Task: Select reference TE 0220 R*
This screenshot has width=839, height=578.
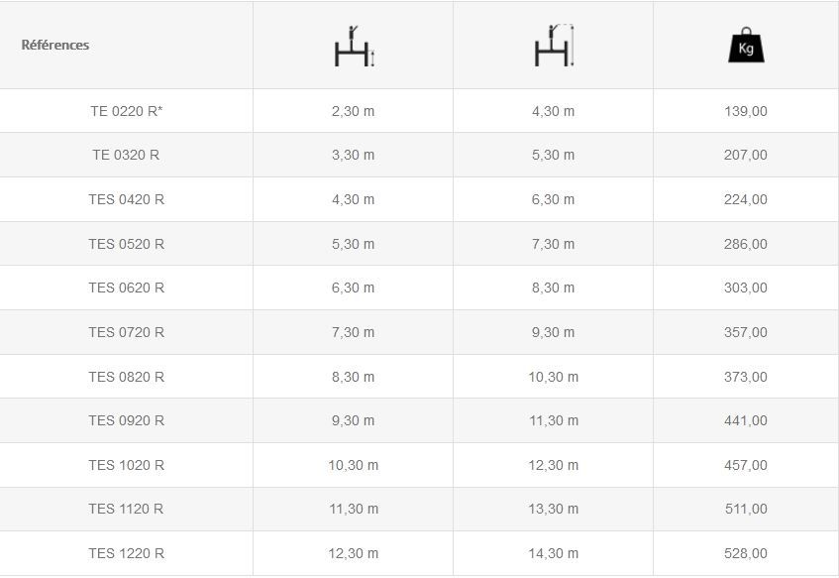Action: pos(126,111)
